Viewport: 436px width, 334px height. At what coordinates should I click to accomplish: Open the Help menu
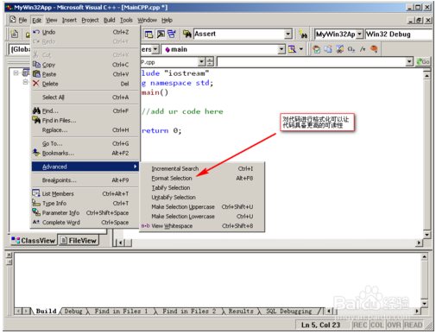tap(167, 20)
